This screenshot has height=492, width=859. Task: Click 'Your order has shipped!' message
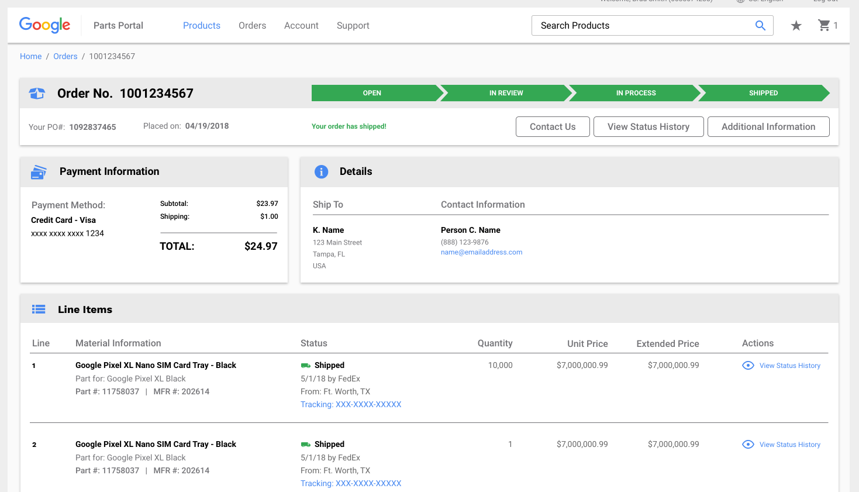tap(349, 126)
